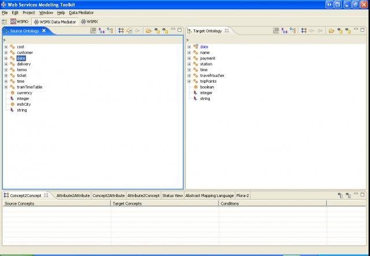Open the Concept2Attribute tab
Image resolution: width=370 pixels, height=256 pixels.
tap(109, 195)
